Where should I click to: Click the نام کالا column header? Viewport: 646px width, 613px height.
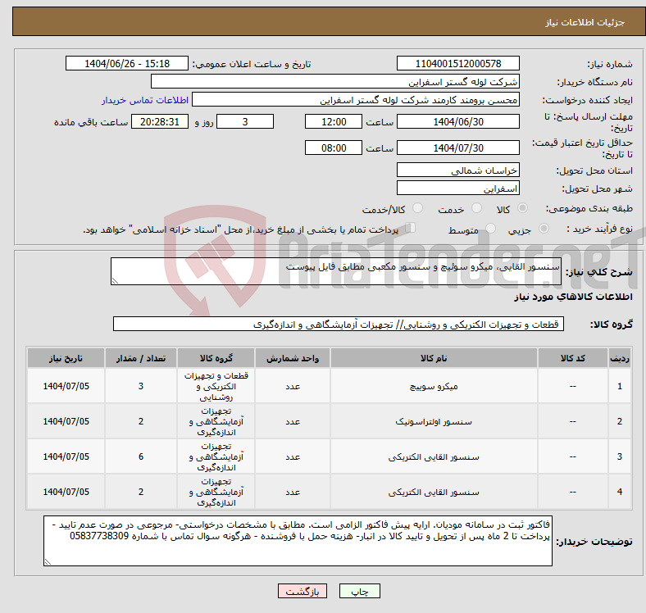tap(434, 358)
